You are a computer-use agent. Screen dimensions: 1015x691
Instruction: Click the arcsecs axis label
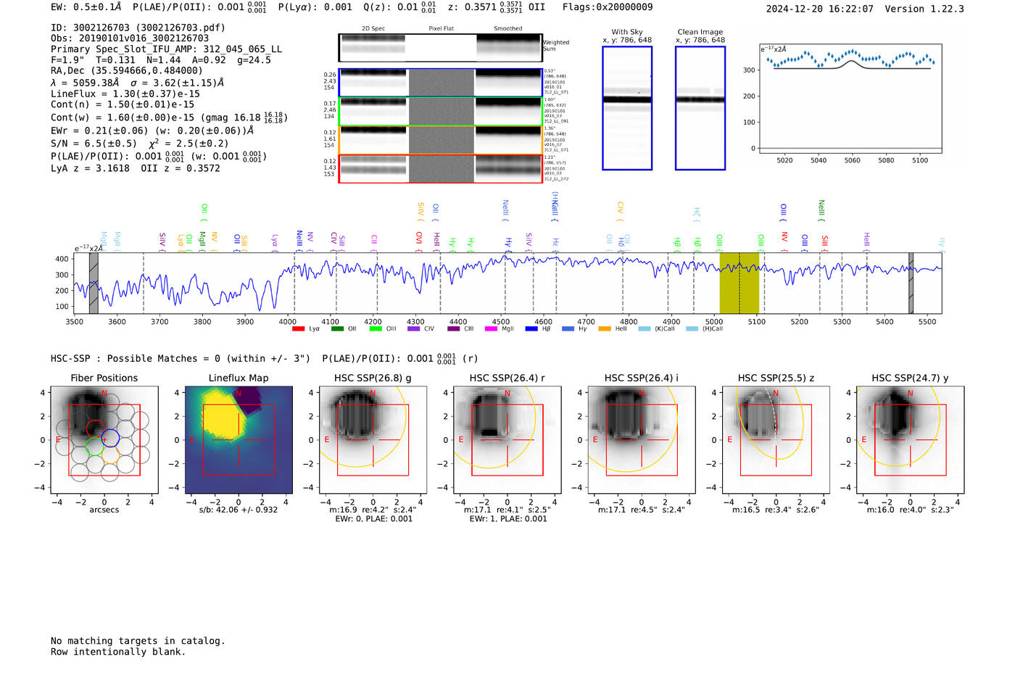(x=104, y=510)
